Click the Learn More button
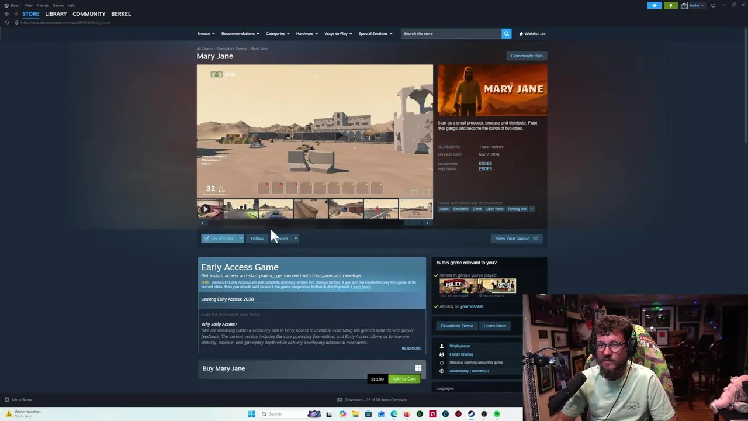The image size is (748, 421). (x=495, y=326)
